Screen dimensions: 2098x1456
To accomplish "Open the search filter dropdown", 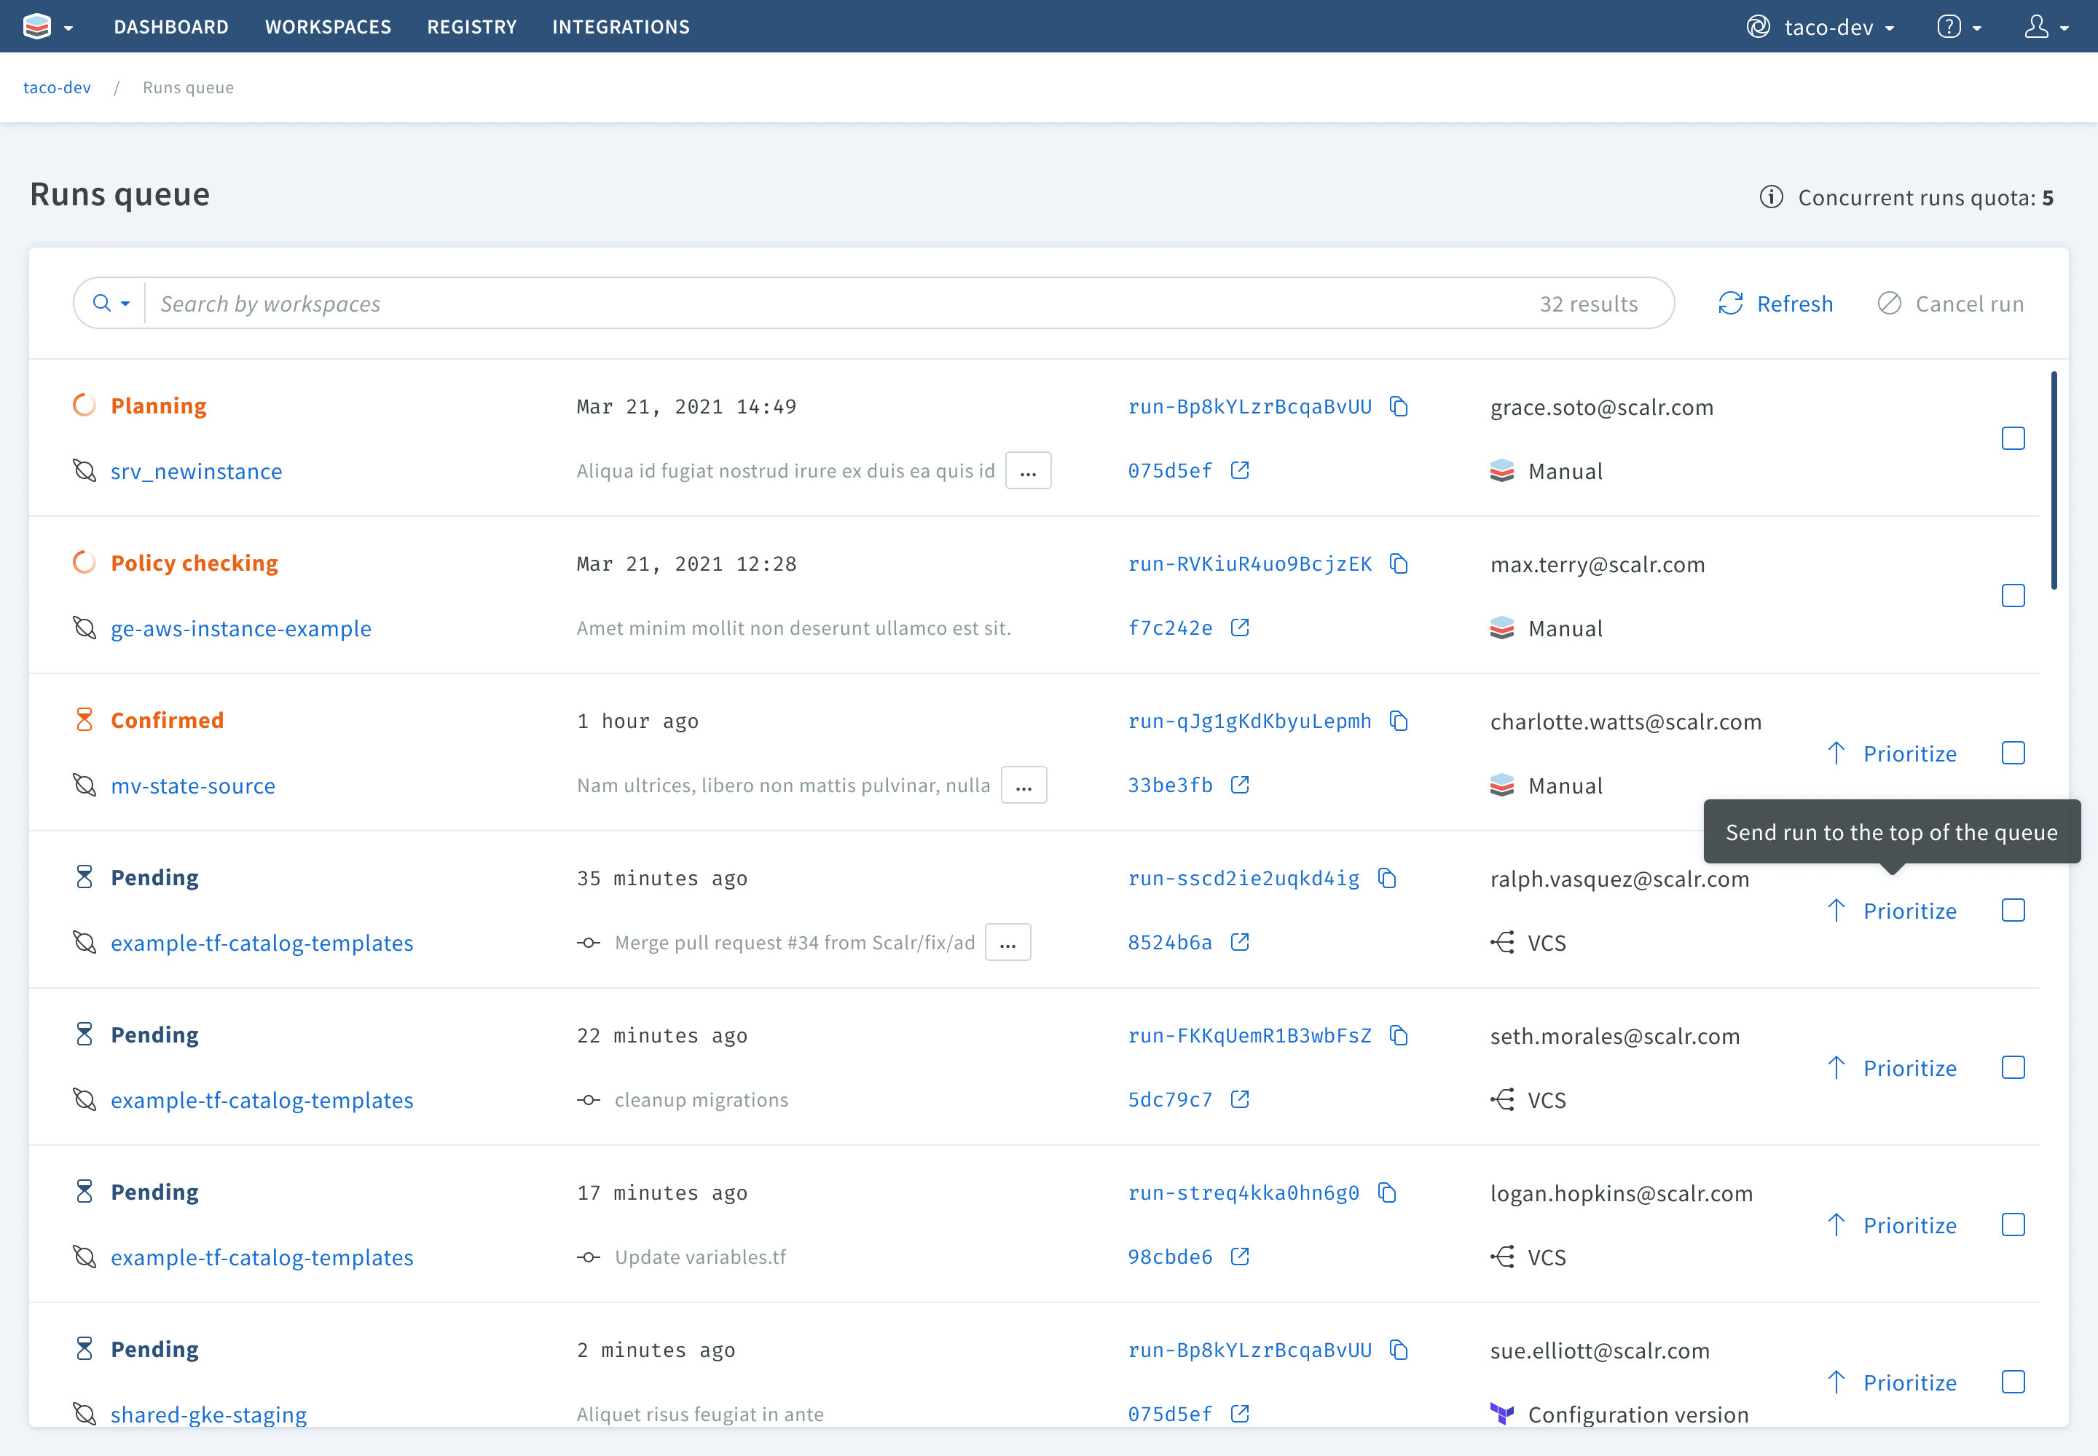I will [111, 303].
